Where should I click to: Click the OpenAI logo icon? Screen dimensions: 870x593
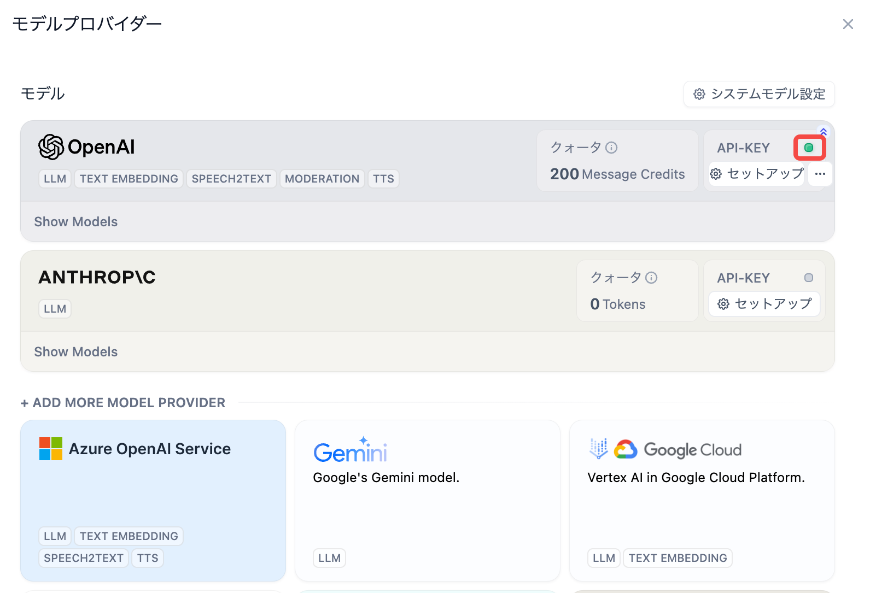click(x=51, y=147)
